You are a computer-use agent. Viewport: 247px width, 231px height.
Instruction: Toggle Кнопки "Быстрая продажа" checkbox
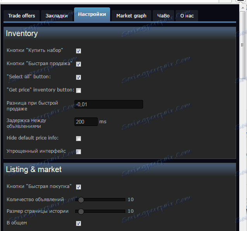click(78, 64)
